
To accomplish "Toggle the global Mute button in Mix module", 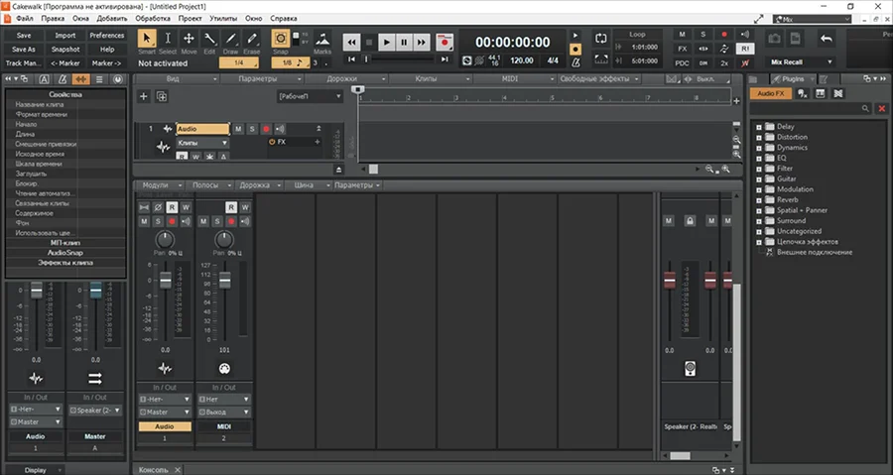I will (x=682, y=34).
